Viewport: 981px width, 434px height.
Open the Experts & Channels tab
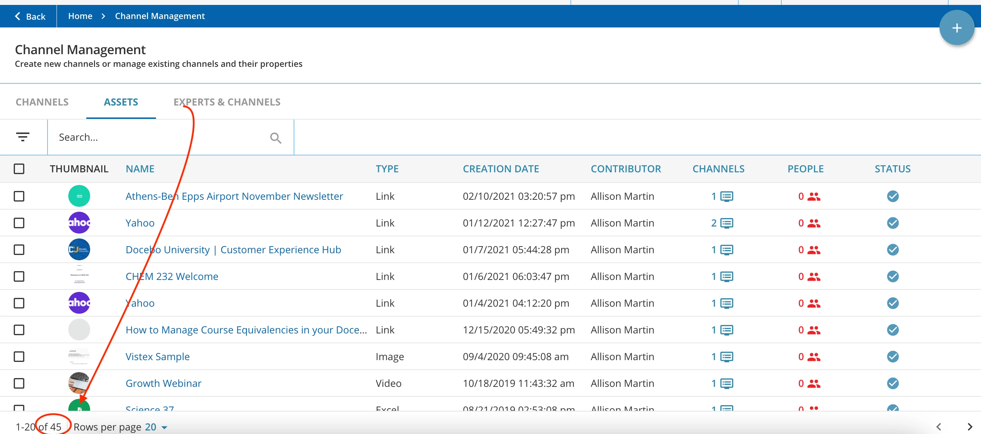[x=227, y=102]
